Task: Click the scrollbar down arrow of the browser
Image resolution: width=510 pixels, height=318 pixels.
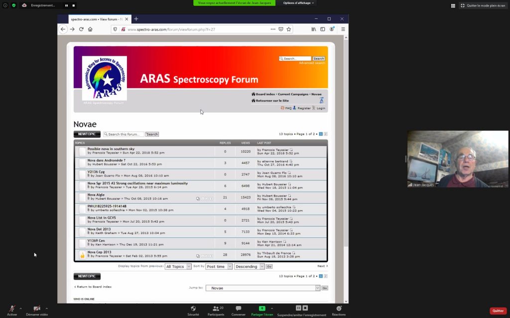Action: (346, 301)
